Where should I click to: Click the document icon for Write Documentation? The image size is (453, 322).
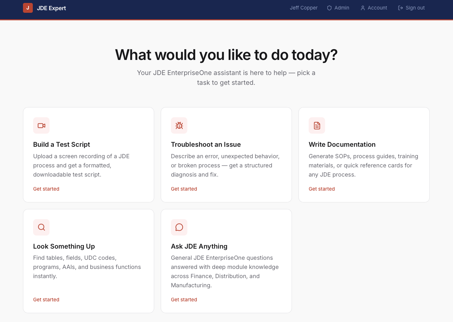click(317, 125)
